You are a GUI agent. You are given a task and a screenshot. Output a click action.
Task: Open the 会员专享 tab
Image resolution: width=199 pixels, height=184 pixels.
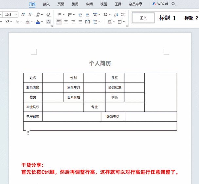[x=136, y=4]
